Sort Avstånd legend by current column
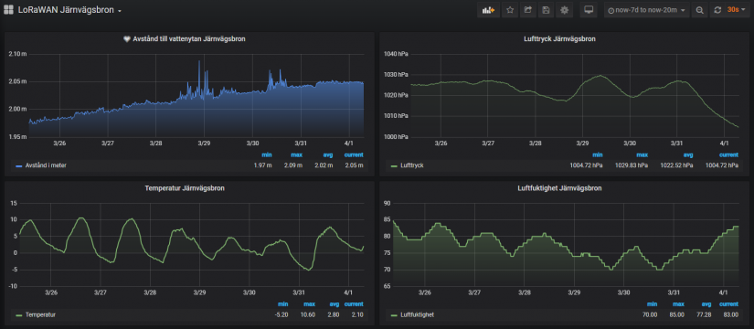This screenshot has width=754, height=329. click(354, 154)
